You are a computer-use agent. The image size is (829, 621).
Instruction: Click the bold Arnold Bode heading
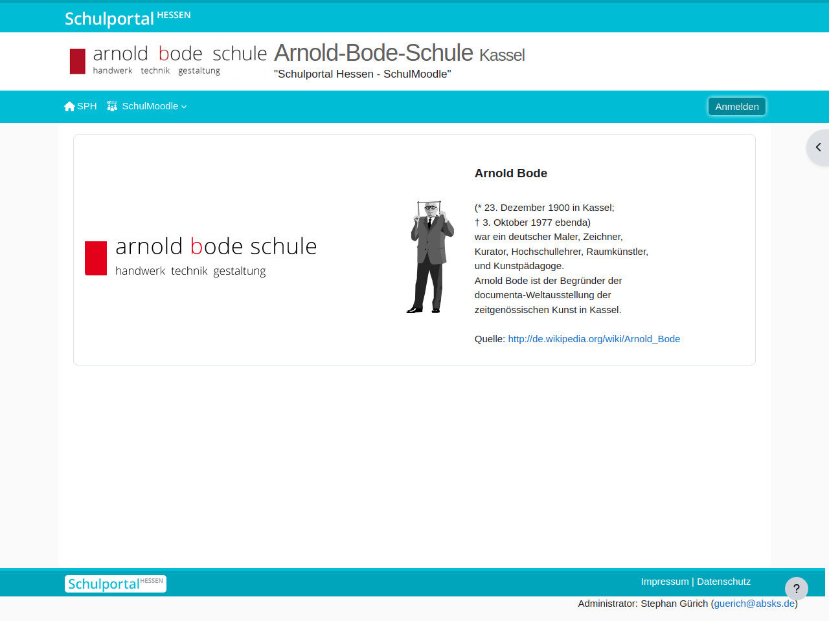pyautogui.click(x=510, y=173)
